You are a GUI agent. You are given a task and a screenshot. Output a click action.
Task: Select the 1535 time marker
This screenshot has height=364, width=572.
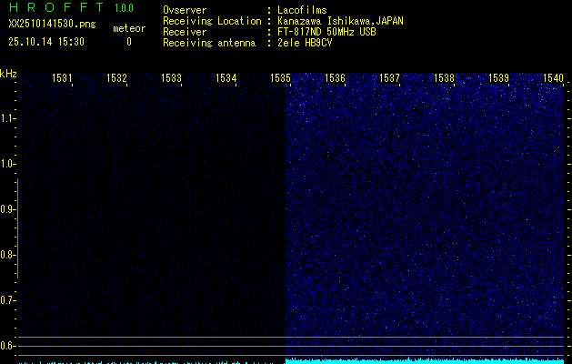[280, 79]
